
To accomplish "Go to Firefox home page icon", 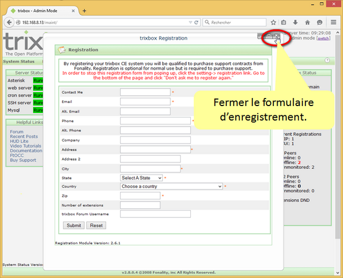I will (307, 22).
